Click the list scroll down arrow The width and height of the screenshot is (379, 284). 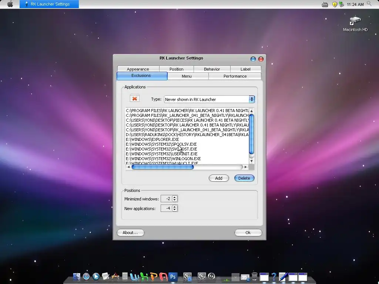pyautogui.click(x=251, y=161)
